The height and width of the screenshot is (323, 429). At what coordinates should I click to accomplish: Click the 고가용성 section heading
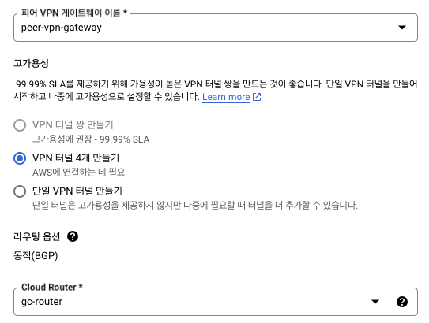[x=31, y=63]
